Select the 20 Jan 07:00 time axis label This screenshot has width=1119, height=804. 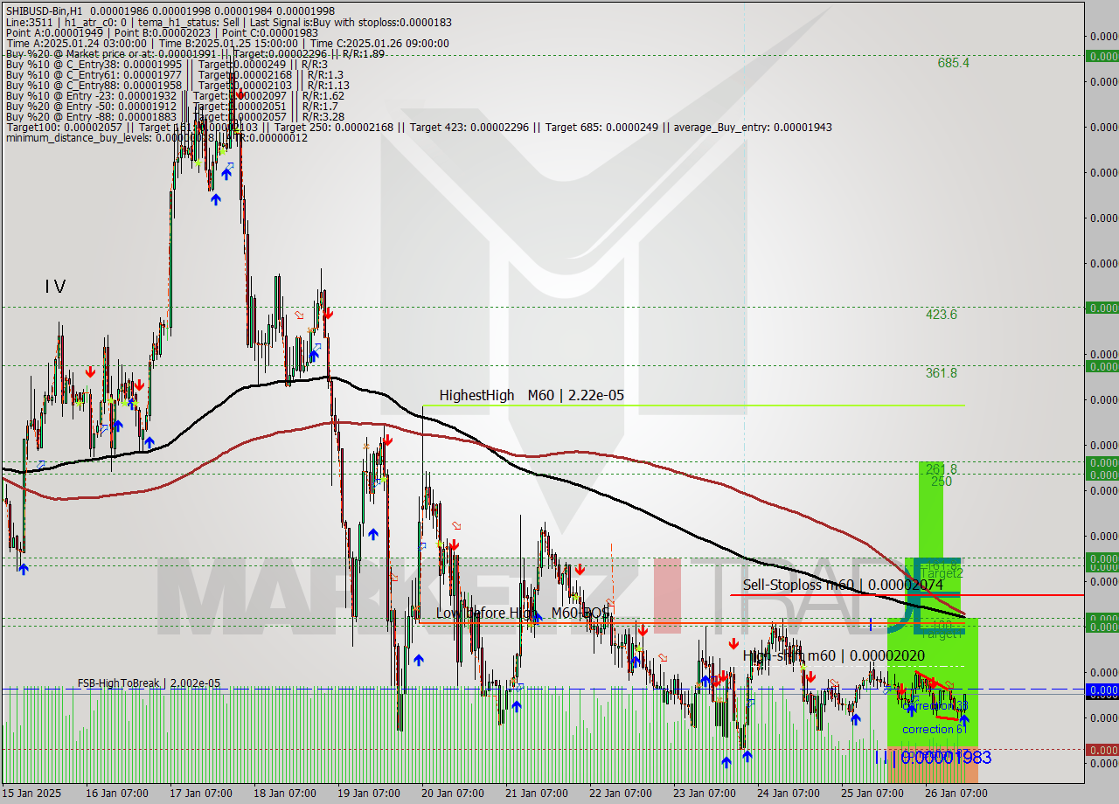(452, 794)
